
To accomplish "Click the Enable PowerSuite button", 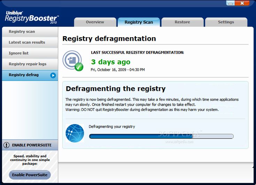I will tap(30, 175).
